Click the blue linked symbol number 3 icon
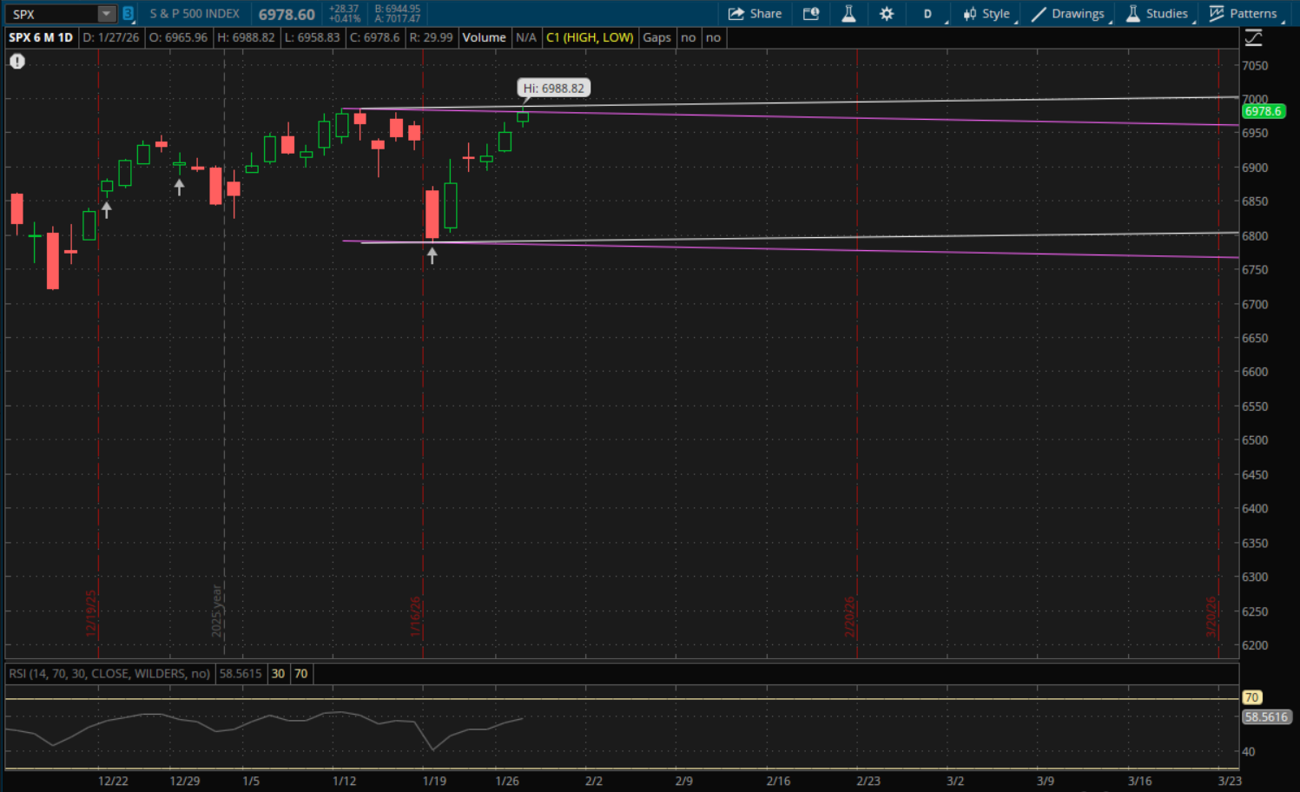 pos(128,14)
